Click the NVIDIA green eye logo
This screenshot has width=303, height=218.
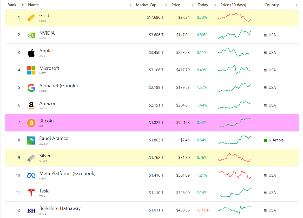coord(31,35)
